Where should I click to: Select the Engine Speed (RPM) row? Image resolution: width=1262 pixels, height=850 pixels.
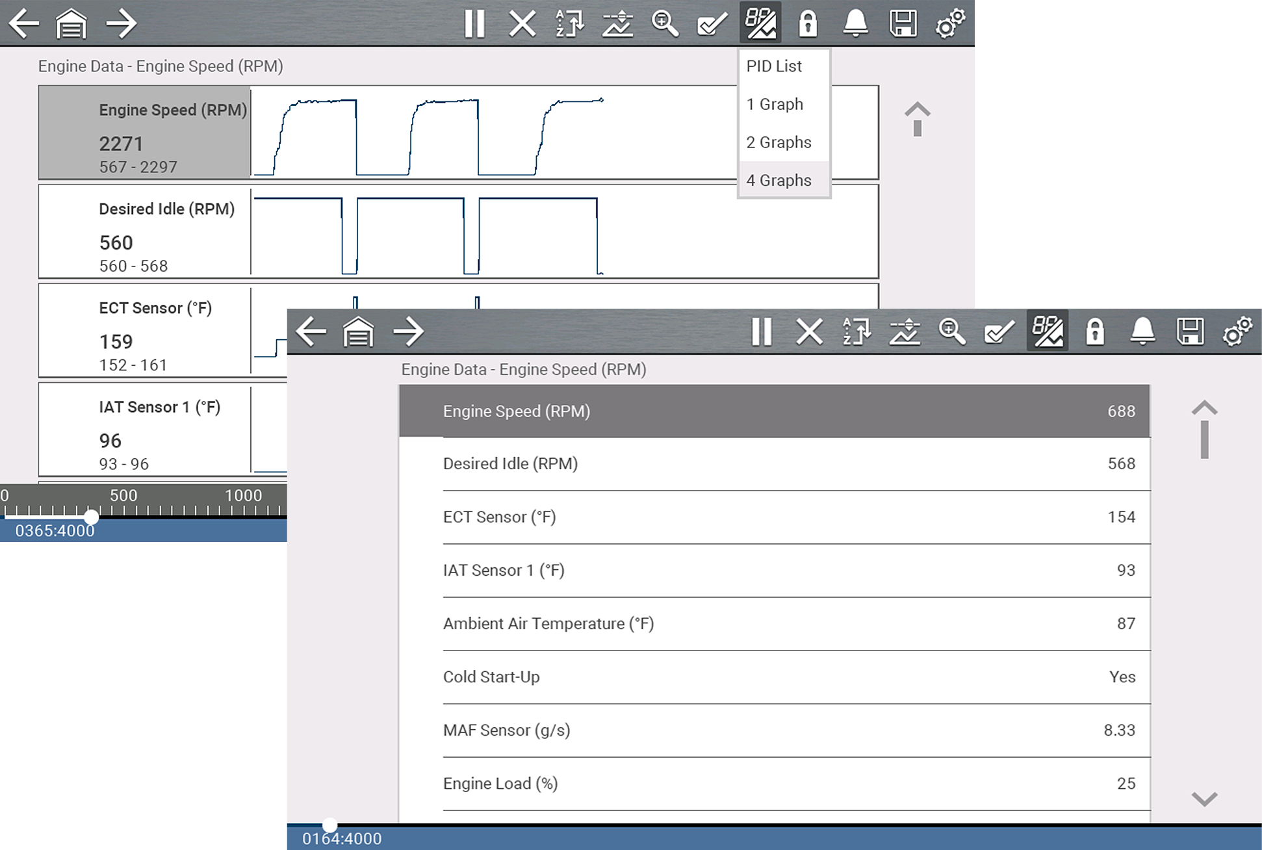click(x=715, y=411)
